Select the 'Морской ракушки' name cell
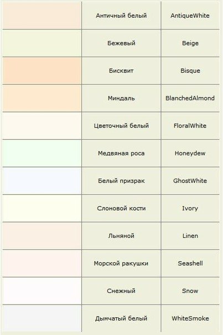Viewport: 223px width, 335px height. 121,263
